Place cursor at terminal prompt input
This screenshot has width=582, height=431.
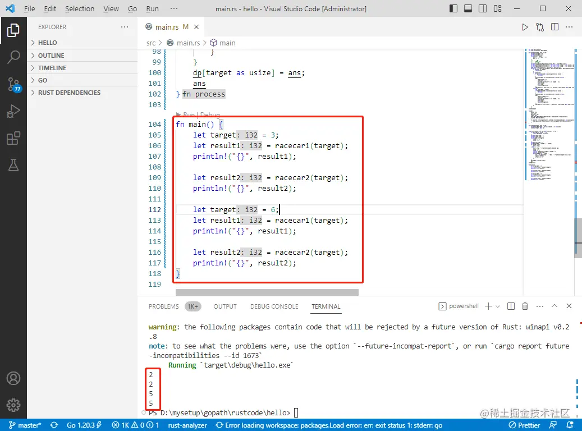pyautogui.click(x=296, y=413)
